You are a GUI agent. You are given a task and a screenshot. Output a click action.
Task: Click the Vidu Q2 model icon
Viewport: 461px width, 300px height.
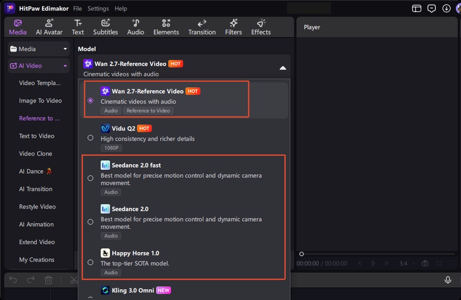tap(105, 128)
